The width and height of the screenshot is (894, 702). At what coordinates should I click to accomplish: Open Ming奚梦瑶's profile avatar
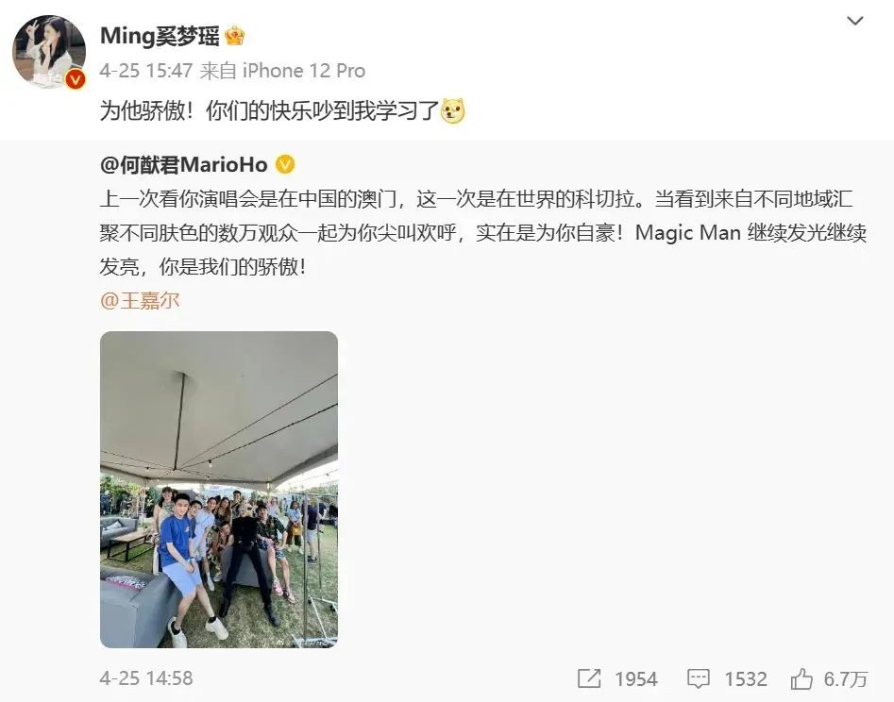coord(49,51)
